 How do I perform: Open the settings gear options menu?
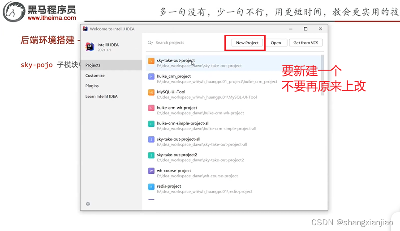pos(88,204)
